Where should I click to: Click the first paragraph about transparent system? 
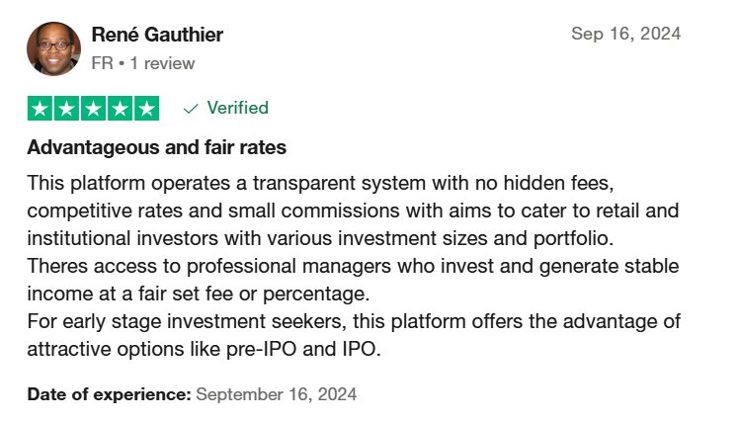tap(353, 211)
